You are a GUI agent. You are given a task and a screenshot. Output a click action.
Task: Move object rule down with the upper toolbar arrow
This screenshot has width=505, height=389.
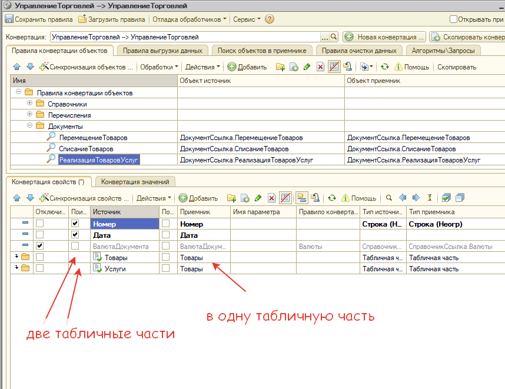[x=30, y=67]
